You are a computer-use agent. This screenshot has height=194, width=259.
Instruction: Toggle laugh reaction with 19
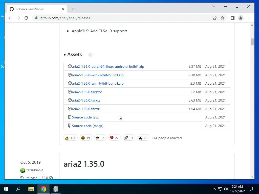pos(85,138)
